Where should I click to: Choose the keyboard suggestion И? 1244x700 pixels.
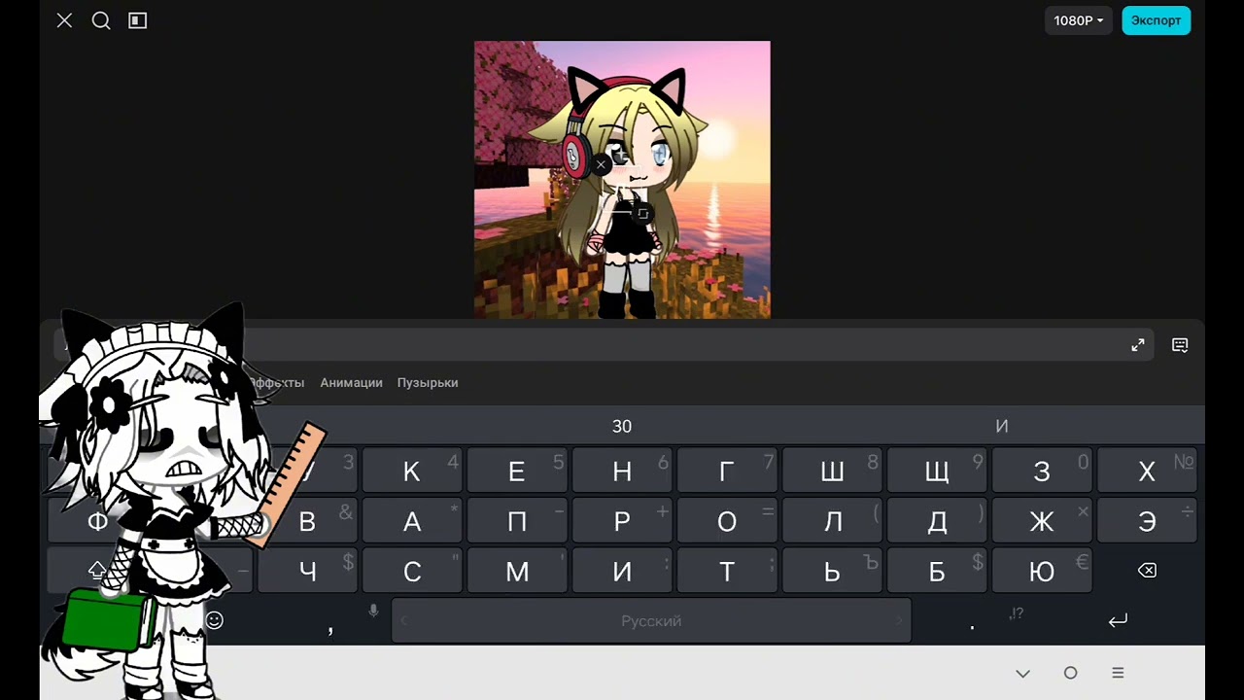point(1002,426)
